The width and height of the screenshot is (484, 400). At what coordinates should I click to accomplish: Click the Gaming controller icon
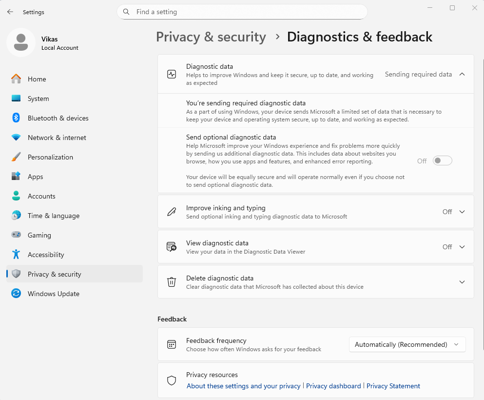[x=16, y=235]
